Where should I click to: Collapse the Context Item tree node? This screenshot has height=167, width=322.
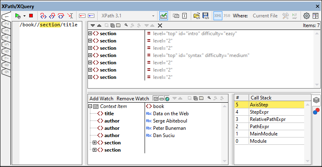[90, 106]
